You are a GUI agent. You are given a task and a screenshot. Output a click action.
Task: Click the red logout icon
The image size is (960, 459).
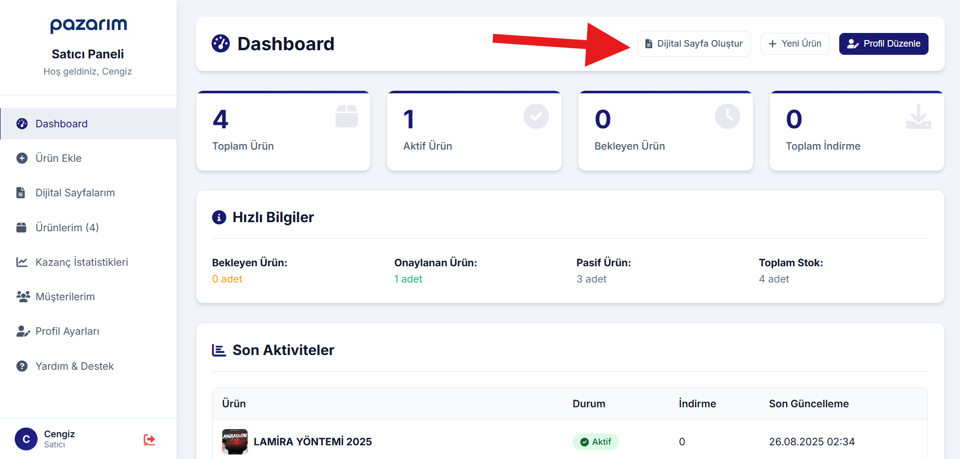(149, 439)
